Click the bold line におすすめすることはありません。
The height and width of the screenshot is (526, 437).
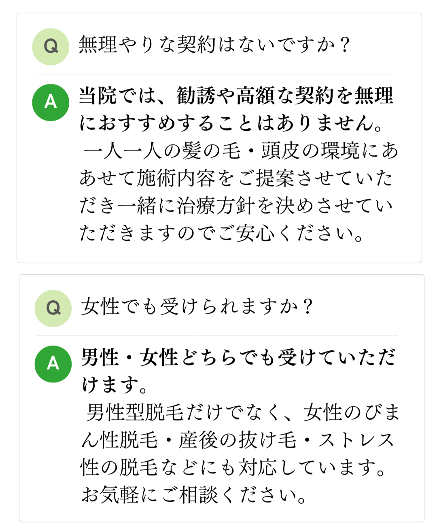coord(231,123)
